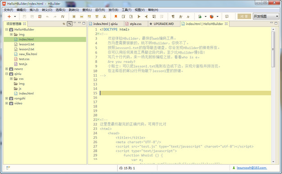282x174 pixels.
Task: Open the dropdown arrow beside the New icon
Action: point(15,17)
